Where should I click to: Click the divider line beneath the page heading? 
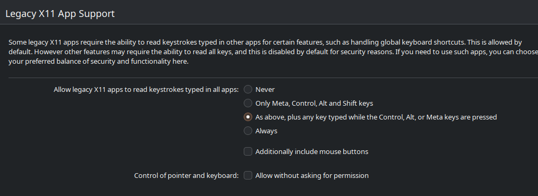269,24
